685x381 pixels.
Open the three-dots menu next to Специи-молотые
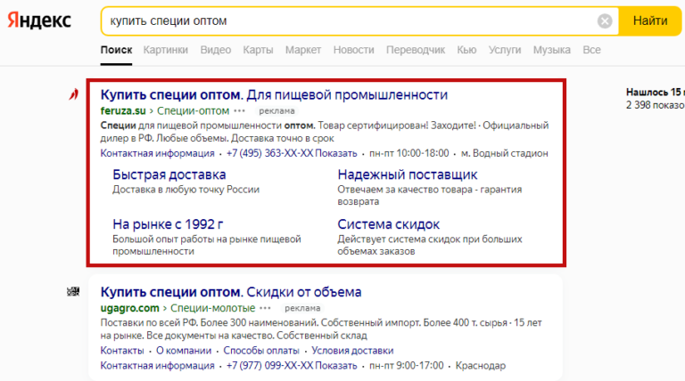[x=265, y=308]
